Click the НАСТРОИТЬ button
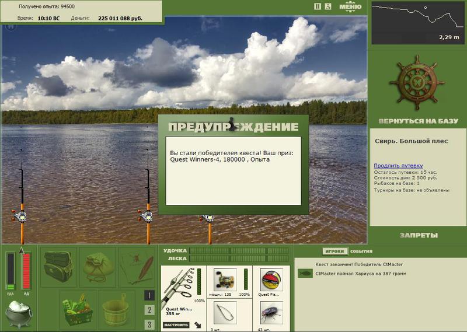The image size is (467, 332). pyautogui.click(x=176, y=325)
